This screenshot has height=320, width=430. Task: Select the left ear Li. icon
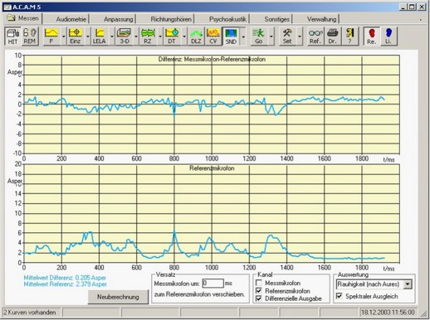(x=388, y=36)
